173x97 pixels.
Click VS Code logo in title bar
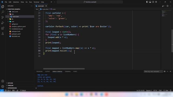pyautogui.click(x=2, y=2)
